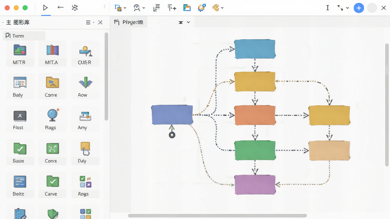Choose the Rngs grid shape

point(85,186)
